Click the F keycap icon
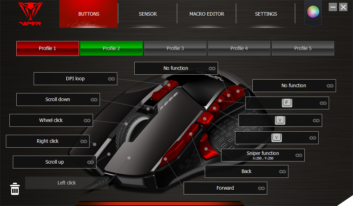The height and width of the screenshot is (206, 353). 287,103
